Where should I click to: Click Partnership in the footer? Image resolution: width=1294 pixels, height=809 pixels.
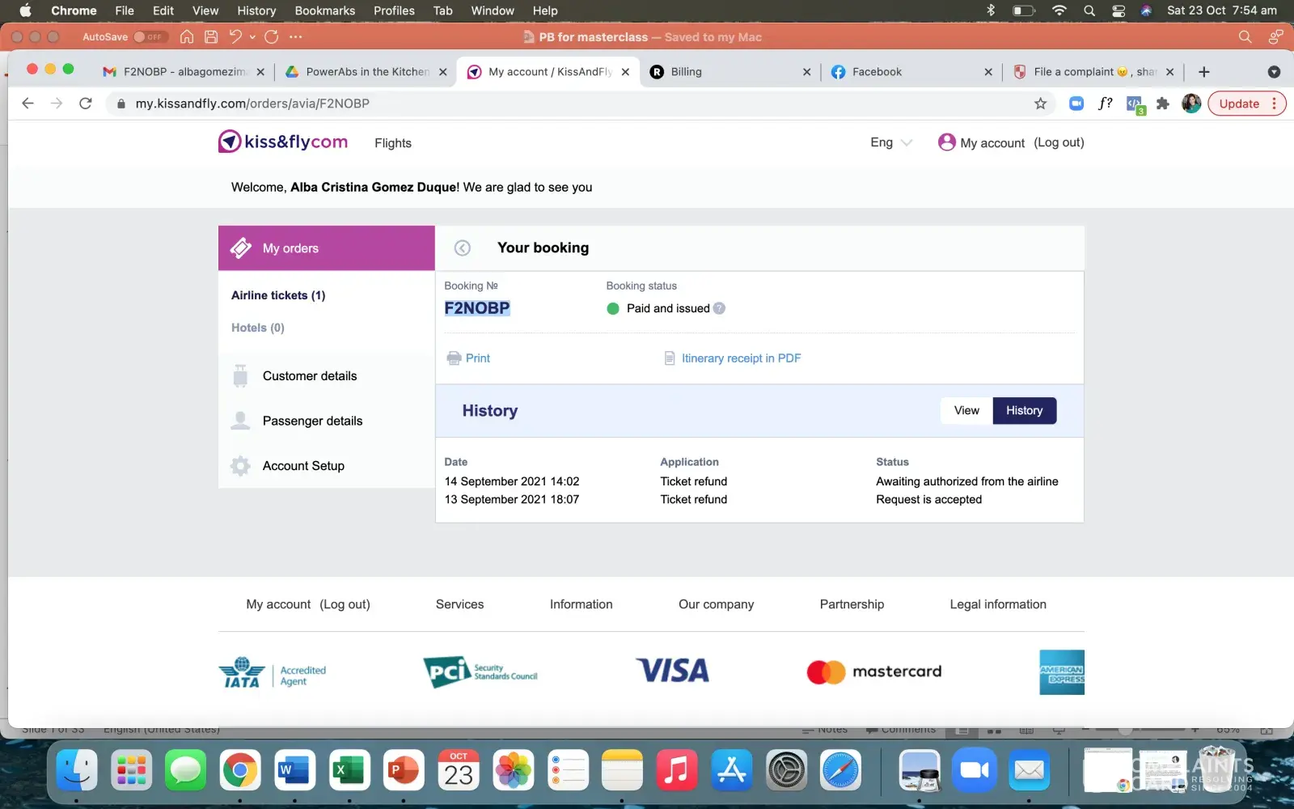[852, 604]
